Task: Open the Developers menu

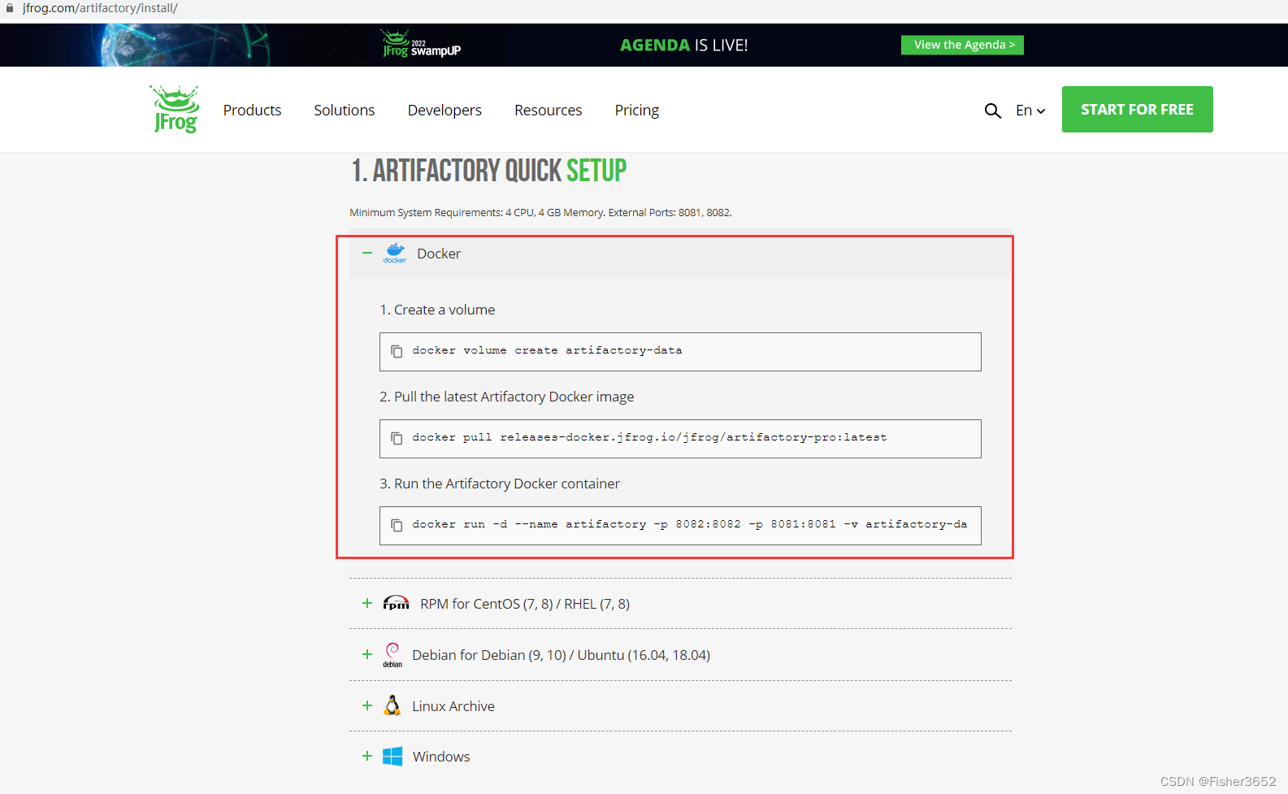Action: point(445,111)
